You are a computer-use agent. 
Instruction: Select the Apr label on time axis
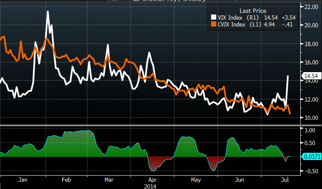pos(151,180)
